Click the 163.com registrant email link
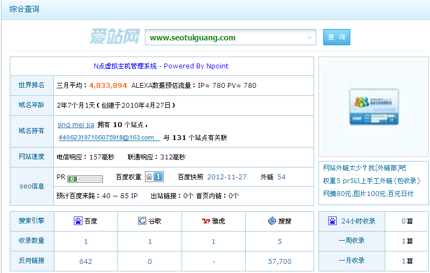The height and width of the screenshot is (273, 430). (109, 138)
